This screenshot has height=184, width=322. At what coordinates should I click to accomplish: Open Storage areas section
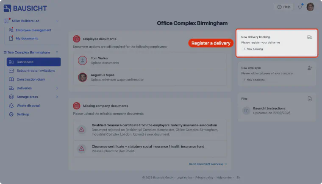coord(27,97)
